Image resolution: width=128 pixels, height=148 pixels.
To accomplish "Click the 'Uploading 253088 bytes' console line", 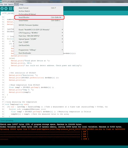I will pos(62,129).
